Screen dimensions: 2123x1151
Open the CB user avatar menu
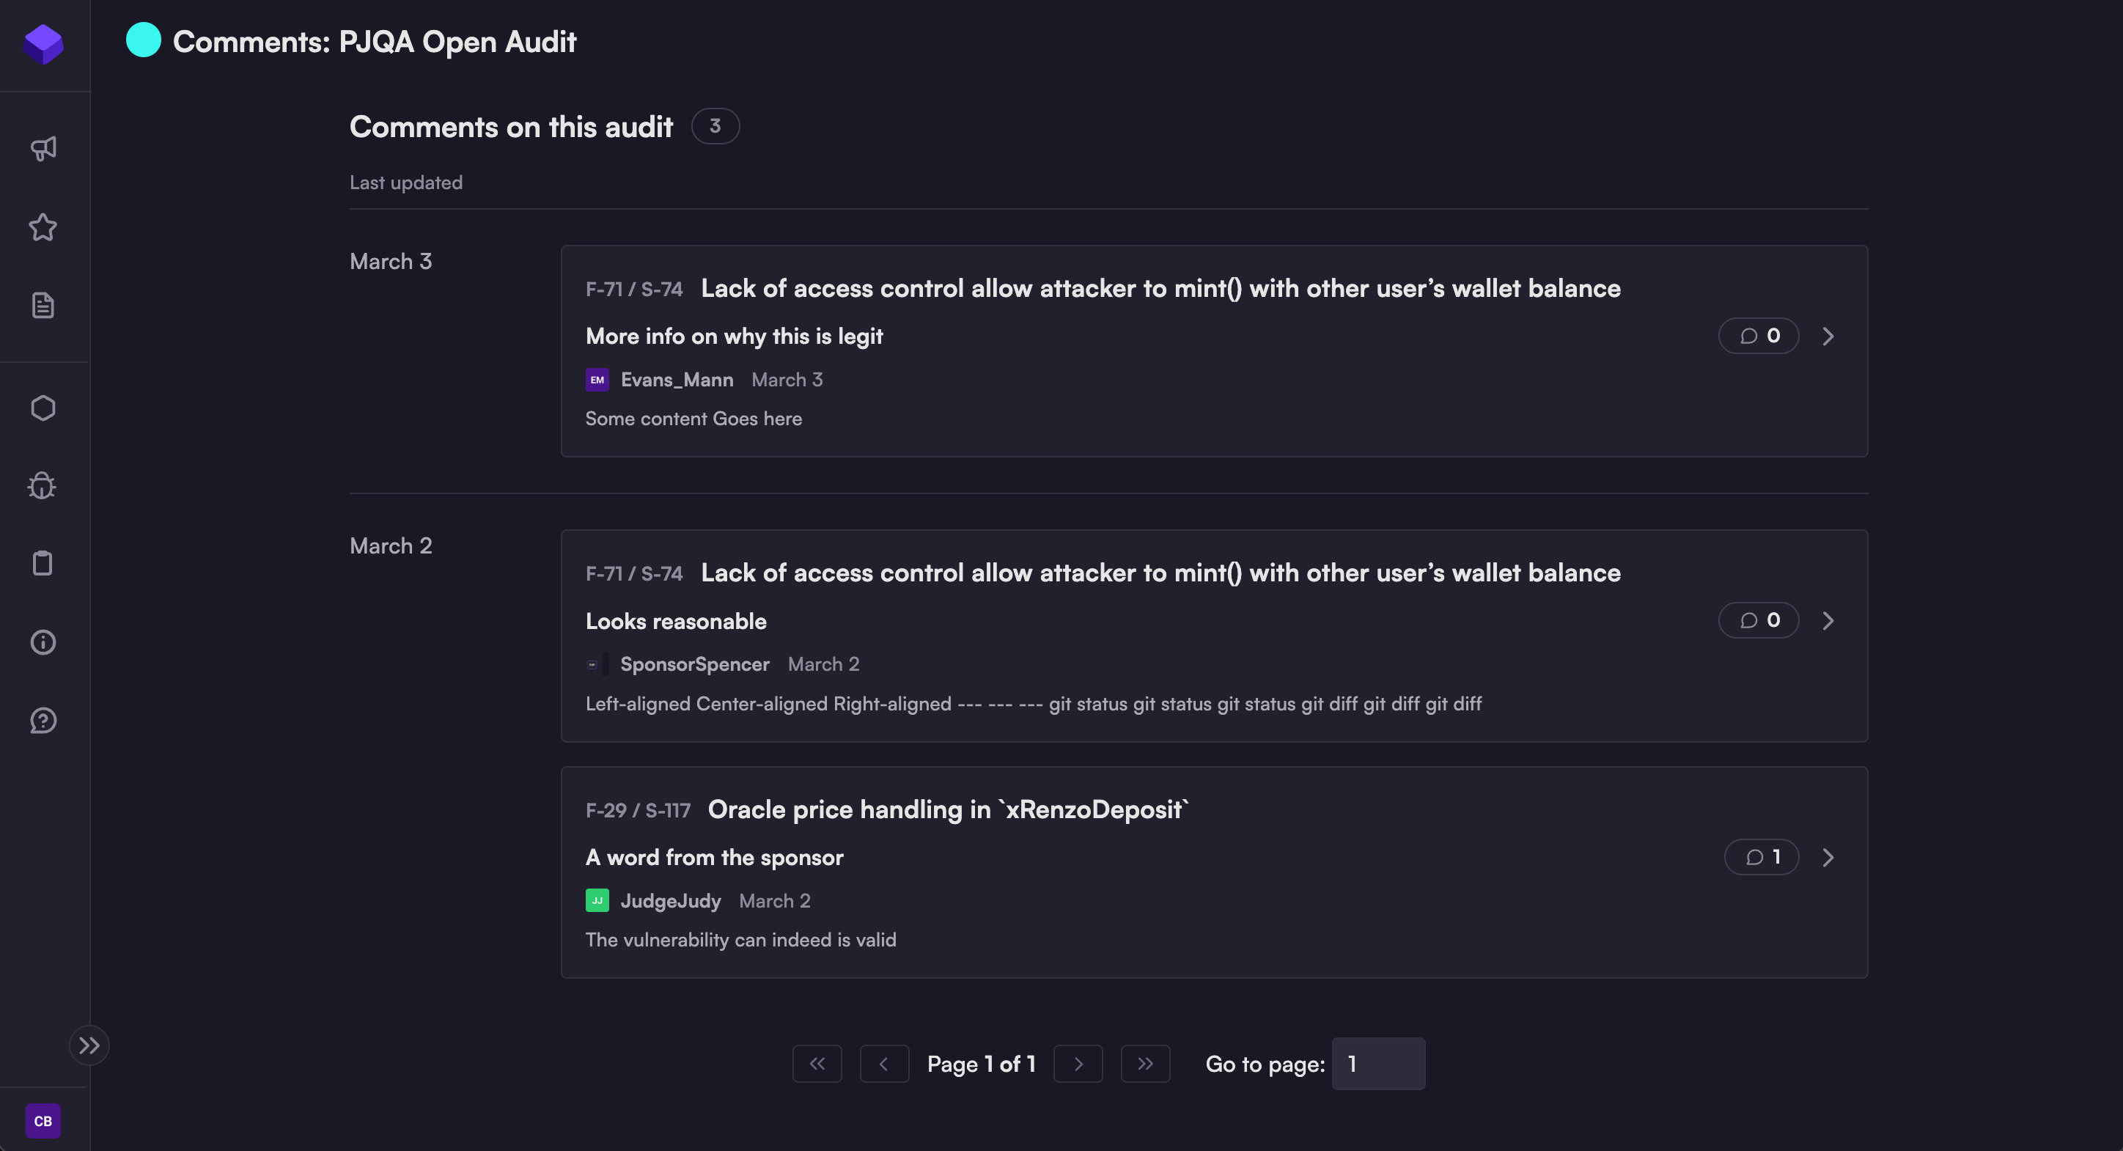click(x=43, y=1122)
